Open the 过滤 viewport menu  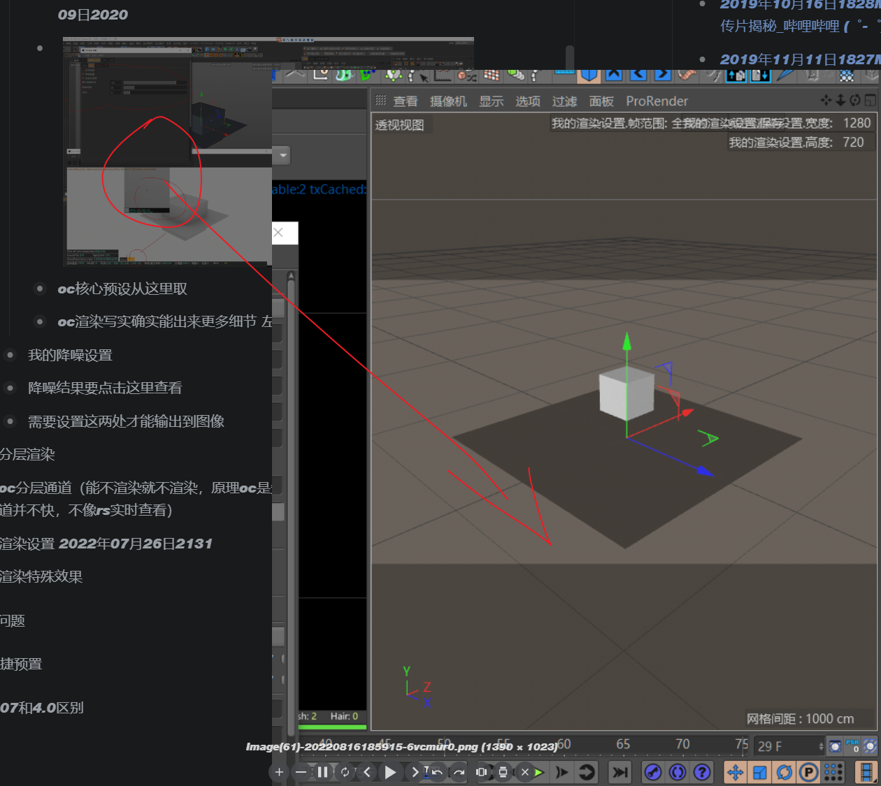pyautogui.click(x=565, y=101)
